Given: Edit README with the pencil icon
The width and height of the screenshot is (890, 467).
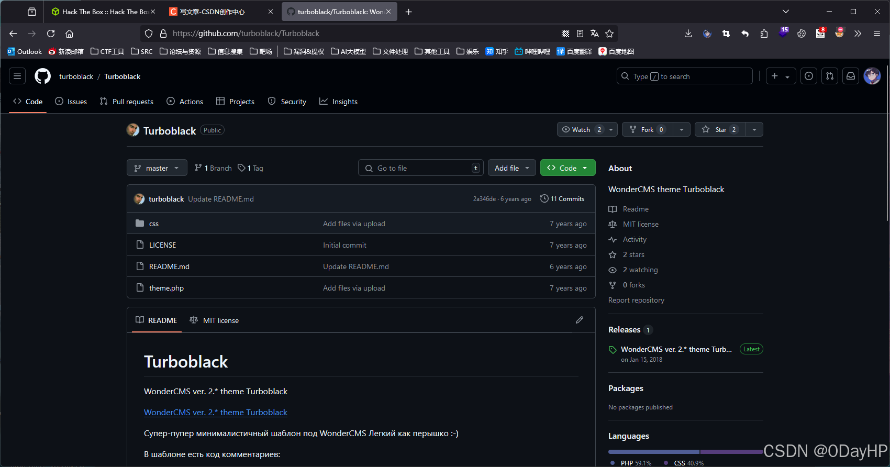Looking at the screenshot, I should [580, 320].
